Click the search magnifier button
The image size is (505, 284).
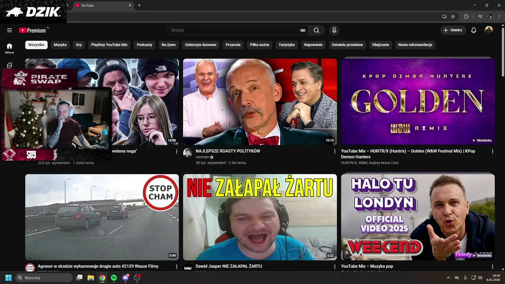point(316,30)
